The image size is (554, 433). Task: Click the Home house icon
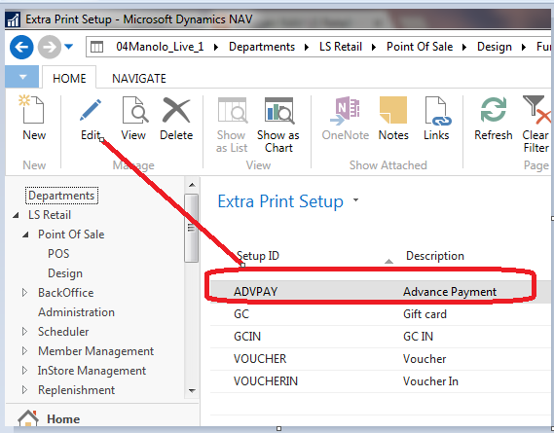tap(28, 418)
